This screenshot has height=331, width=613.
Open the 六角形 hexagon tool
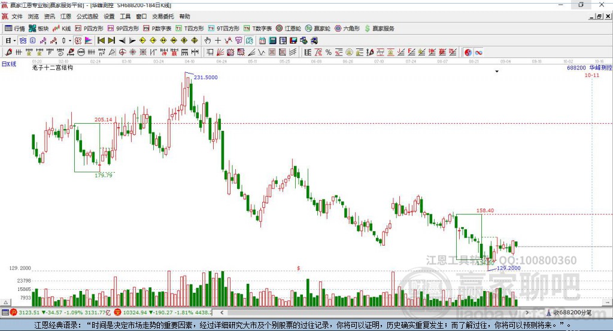coord(347,29)
